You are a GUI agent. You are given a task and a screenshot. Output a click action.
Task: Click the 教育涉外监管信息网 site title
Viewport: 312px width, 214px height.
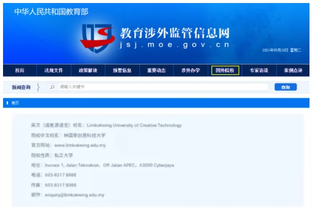pyautogui.click(x=175, y=33)
